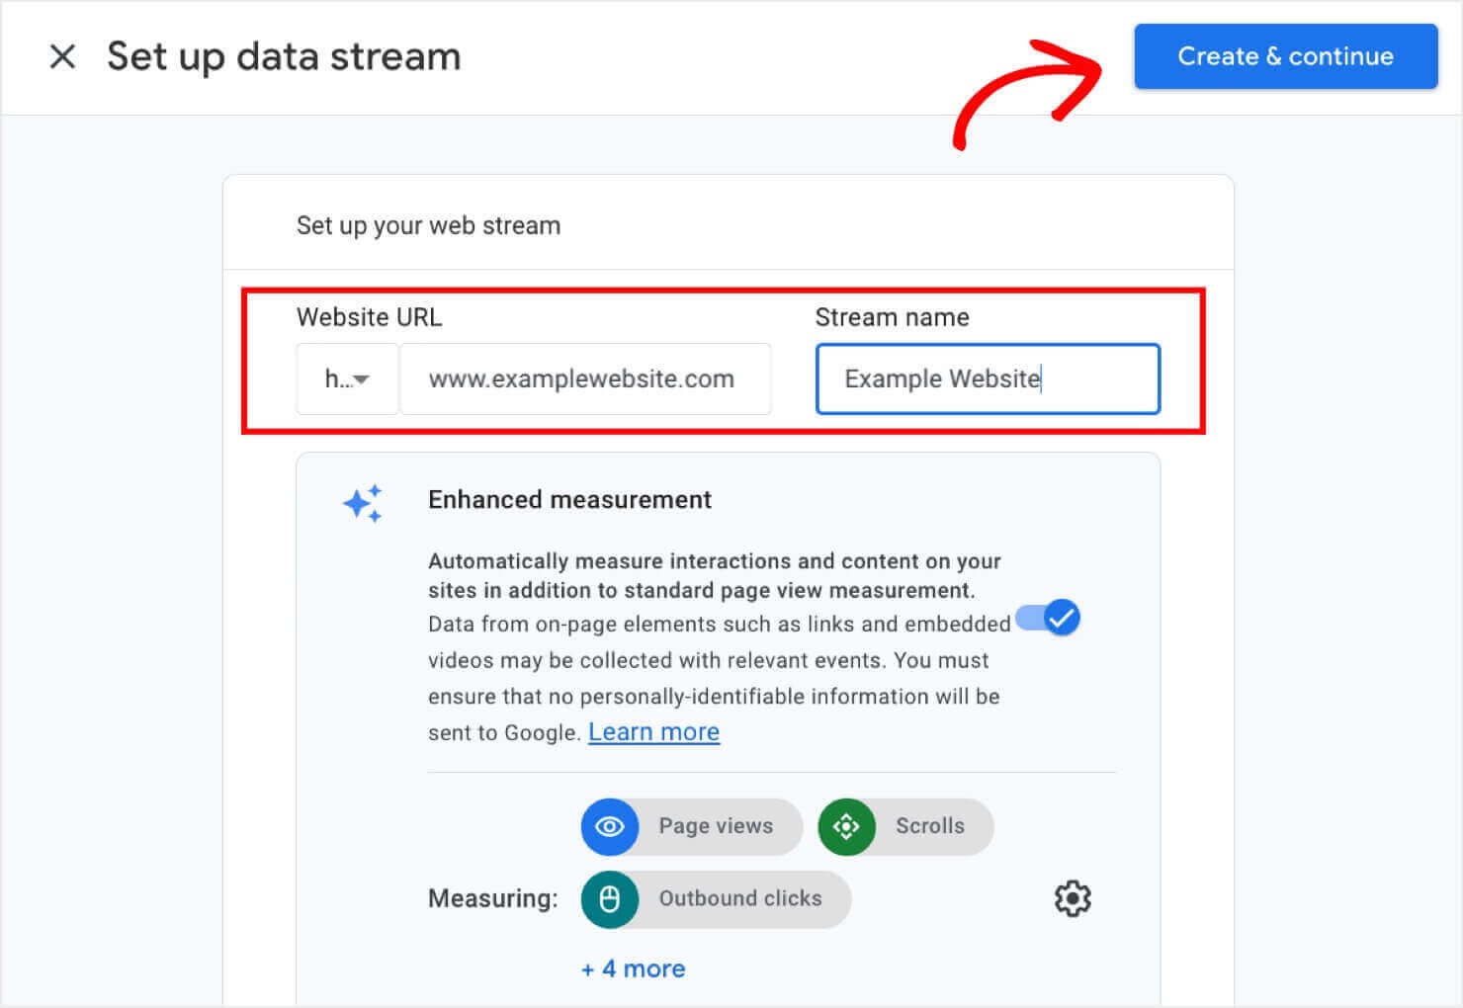Focus the Stream name text box
Viewport: 1463px width, 1008px height.
[x=987, y=378]
